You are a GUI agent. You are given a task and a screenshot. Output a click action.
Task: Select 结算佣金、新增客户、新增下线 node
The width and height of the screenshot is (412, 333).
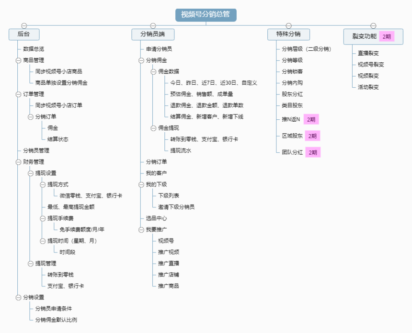207,117
